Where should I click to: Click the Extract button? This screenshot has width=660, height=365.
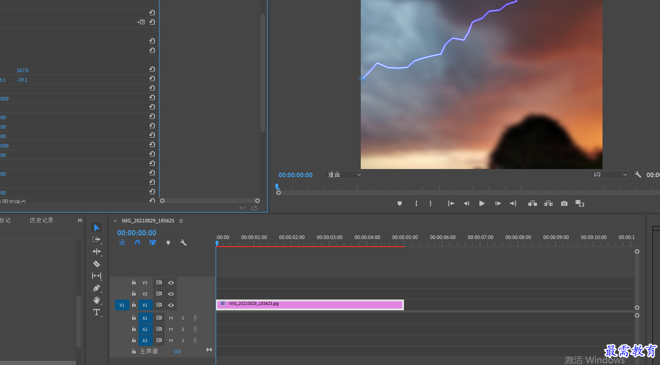coord(548,204)
